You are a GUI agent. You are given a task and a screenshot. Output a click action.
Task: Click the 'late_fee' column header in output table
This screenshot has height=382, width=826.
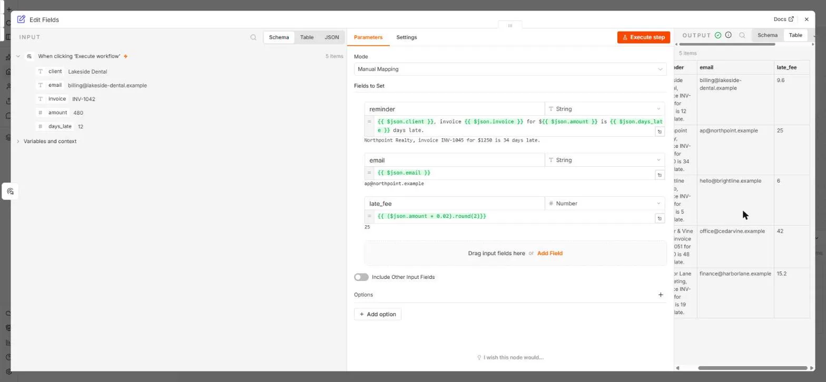[x=792, y=67]
